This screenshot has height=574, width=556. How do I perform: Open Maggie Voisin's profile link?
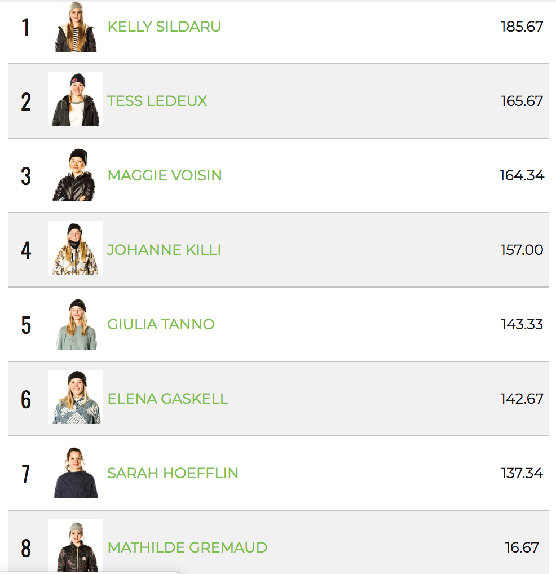[165, 175]
